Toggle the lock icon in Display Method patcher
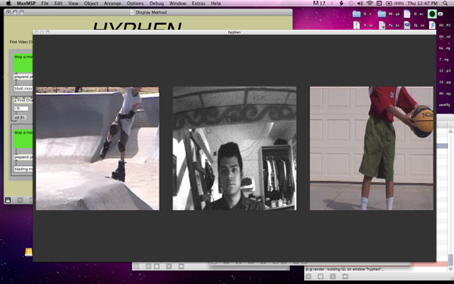Viewport: 454px width, 284px height. coord(8,200)
